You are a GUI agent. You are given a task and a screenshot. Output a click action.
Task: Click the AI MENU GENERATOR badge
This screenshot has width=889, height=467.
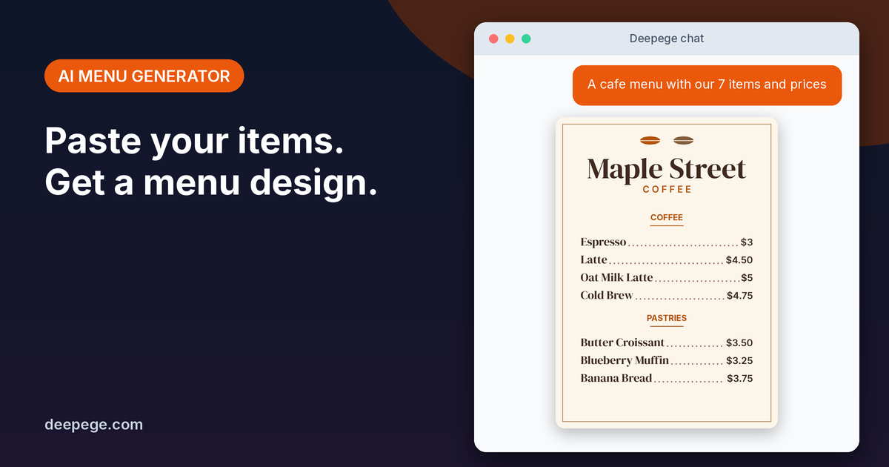point(144,76)
